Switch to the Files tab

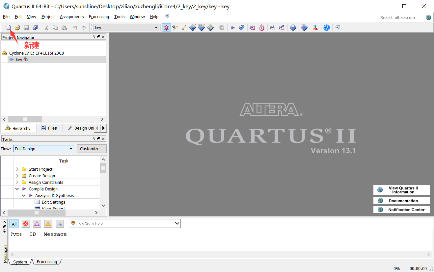(49, 128)
